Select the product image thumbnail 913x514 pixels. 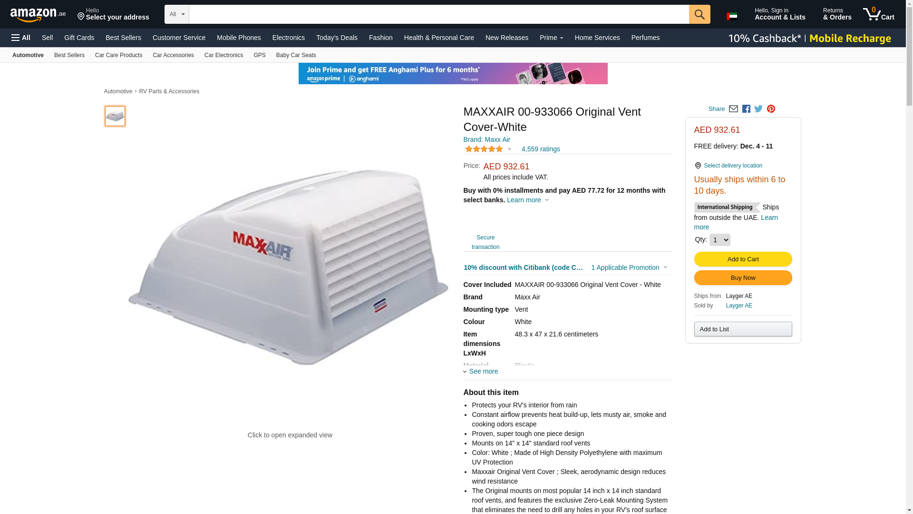pos(115,116)
